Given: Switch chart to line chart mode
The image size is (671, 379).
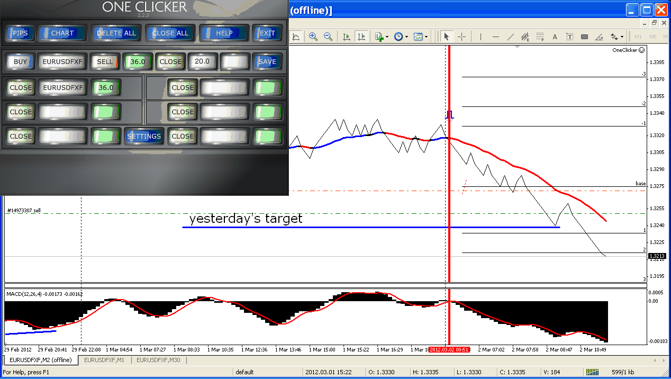Looking at the screenshot, I should coord(296,37).
